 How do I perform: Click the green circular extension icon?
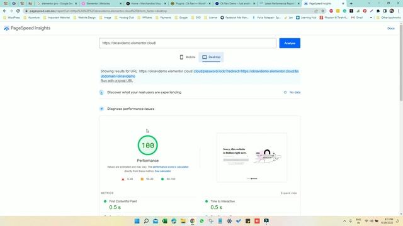344,11
